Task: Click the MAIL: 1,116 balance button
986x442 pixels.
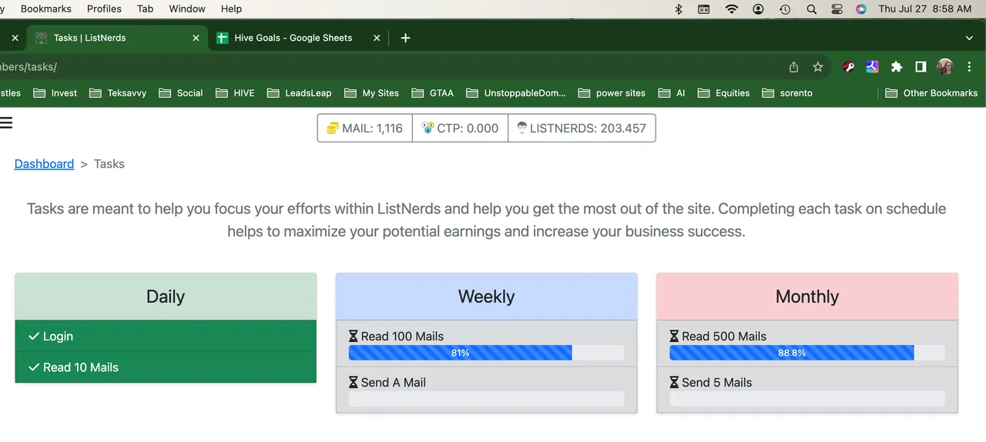Action: click(x=365, y=129)
